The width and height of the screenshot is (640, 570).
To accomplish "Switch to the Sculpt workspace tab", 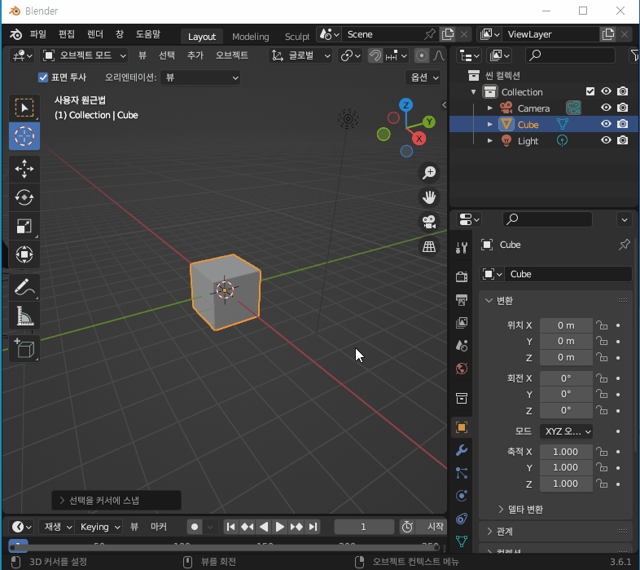I will click(x=297, y=37).
